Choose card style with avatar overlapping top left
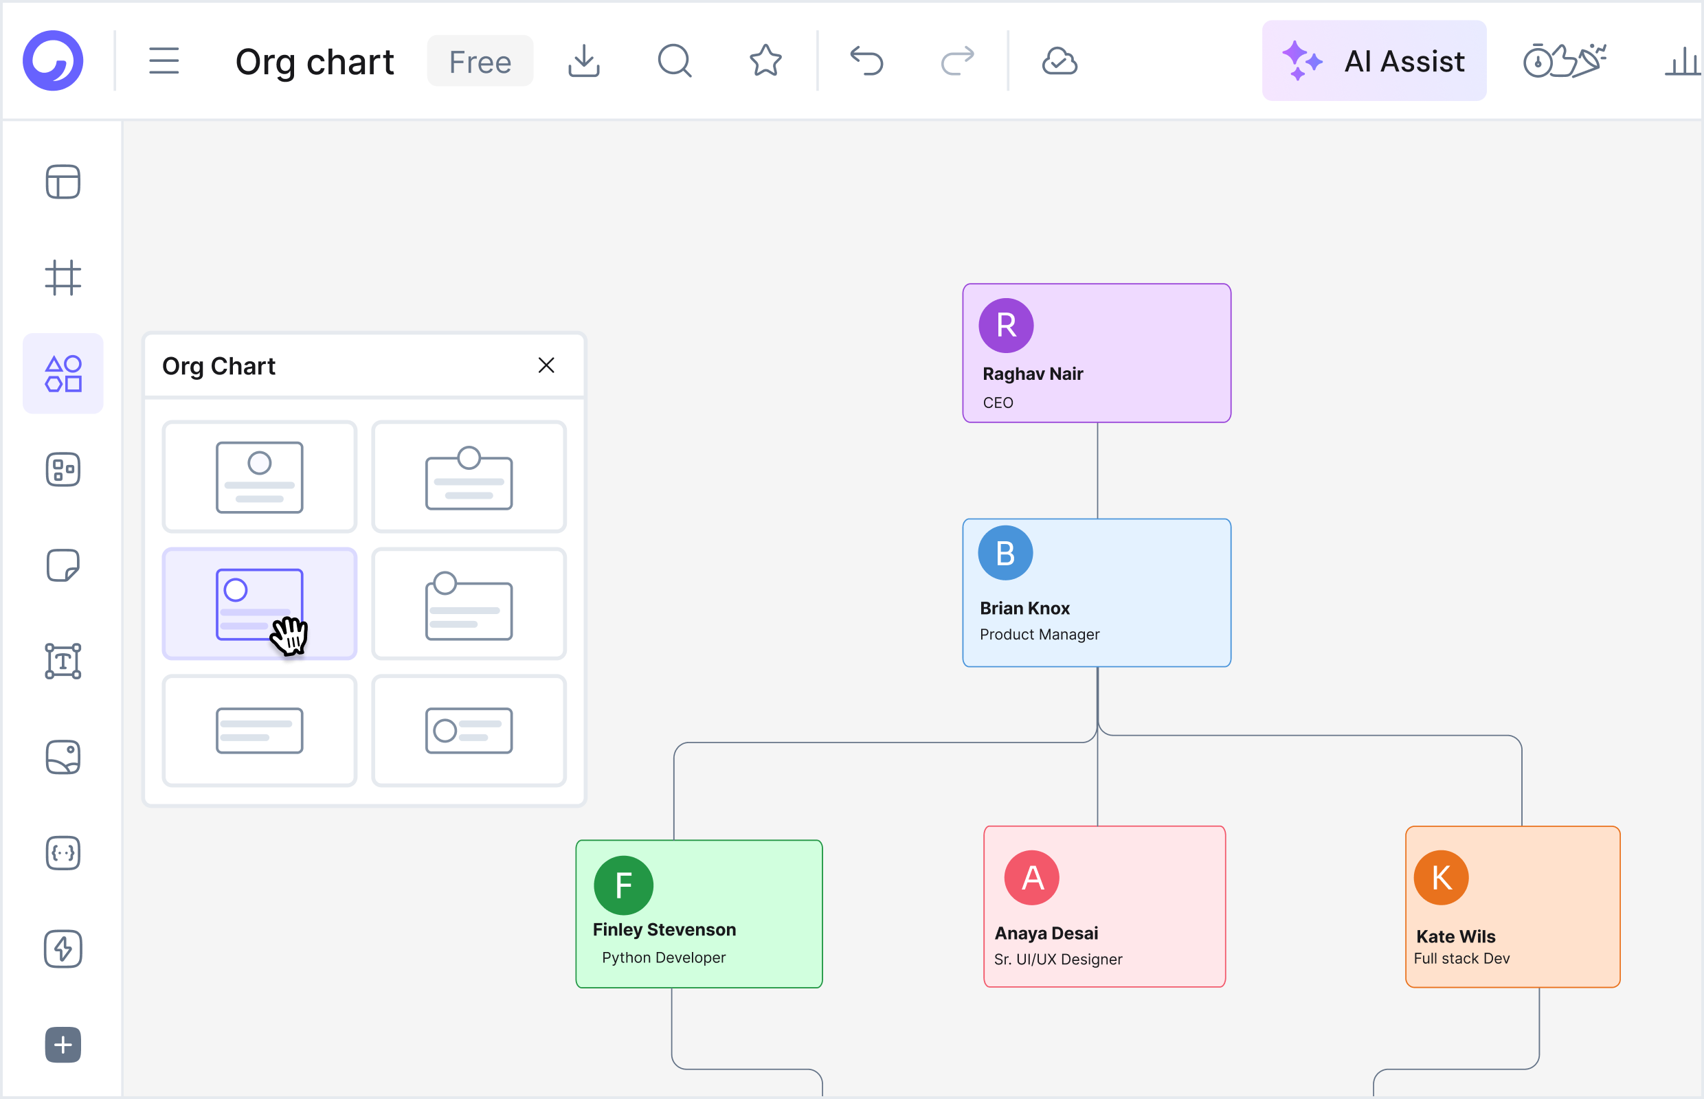Viewport: 1704px width, 1099px height. click(469, 604)
